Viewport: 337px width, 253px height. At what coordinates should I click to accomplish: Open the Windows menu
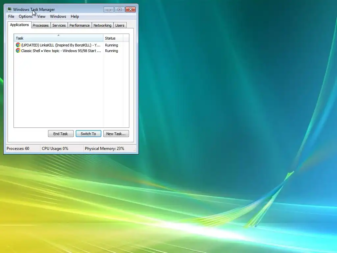(x=58, y=16)
